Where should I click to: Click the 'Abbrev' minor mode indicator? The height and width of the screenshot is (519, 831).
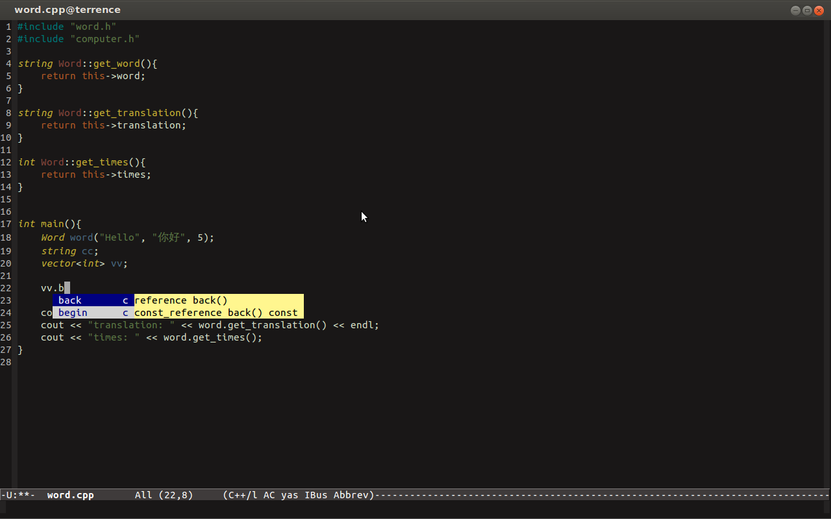tap(351, 495)
